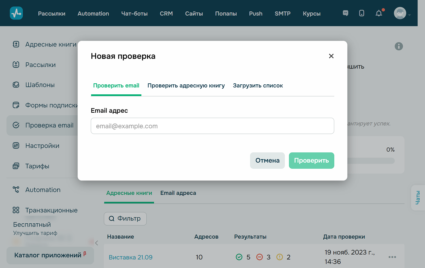Click the Формы подписки sidebar icon
The image size is (425, 268).
click(16, 105)
